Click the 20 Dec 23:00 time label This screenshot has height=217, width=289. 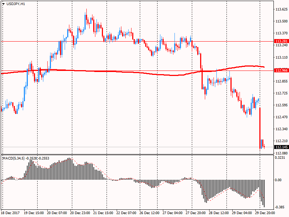tap(80, 213)
